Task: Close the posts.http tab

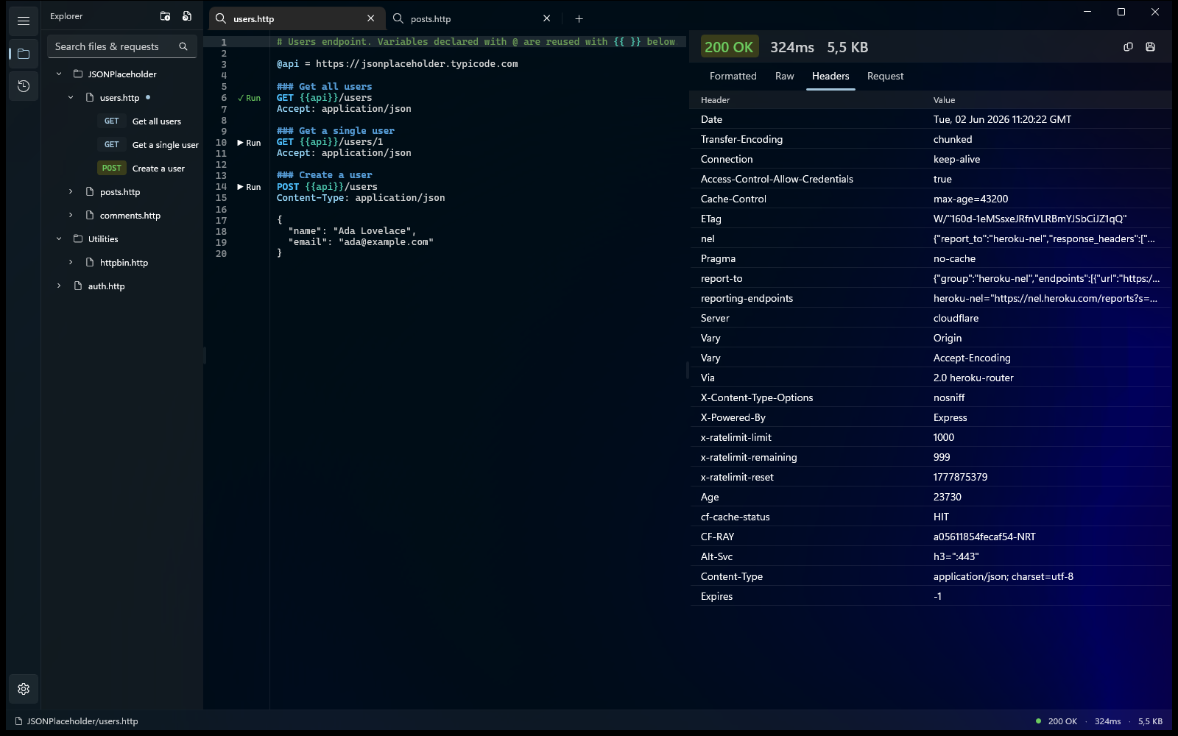Action: pos(546,18)
